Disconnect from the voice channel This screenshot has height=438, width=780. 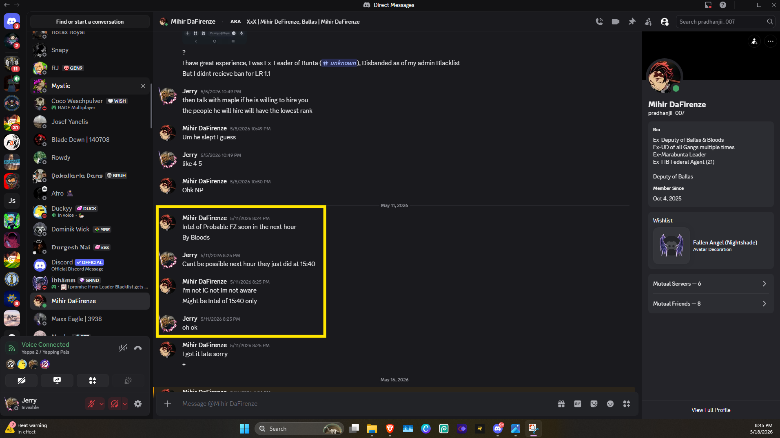pos(138,348)
